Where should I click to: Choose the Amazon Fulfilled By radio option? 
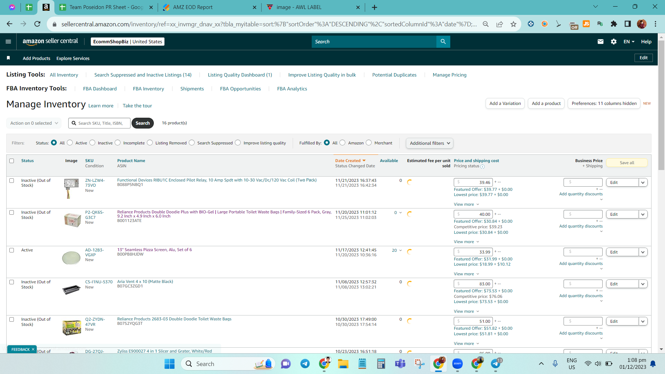(x=343, y=143)
